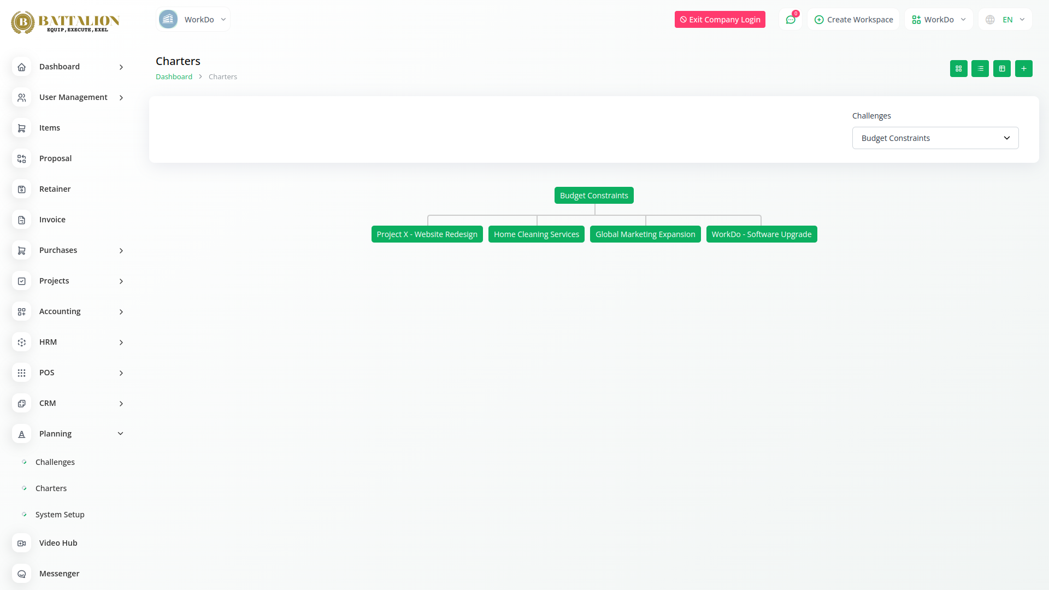
Task: Switch to list view icon
Action: coord(980,68)
